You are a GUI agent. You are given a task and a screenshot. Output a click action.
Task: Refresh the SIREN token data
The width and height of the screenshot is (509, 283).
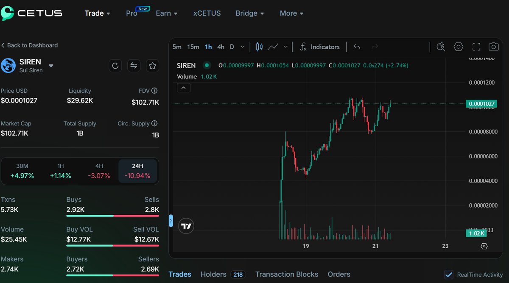(115, 66)
